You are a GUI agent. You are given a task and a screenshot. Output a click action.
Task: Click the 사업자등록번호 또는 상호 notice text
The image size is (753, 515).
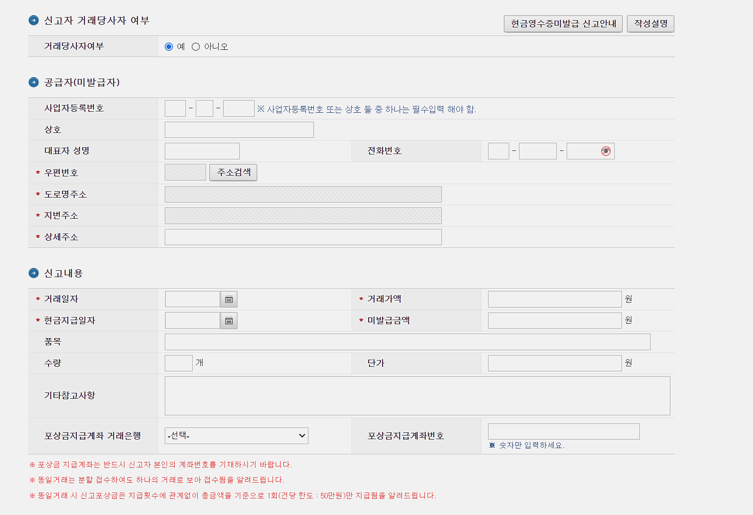[x=366, y=109]
